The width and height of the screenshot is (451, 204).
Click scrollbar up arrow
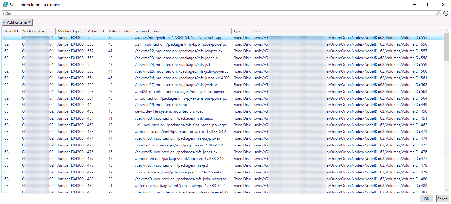[x=447, y=31]
